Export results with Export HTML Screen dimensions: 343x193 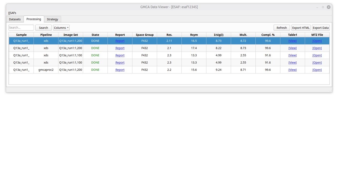(x=301, y=28)
